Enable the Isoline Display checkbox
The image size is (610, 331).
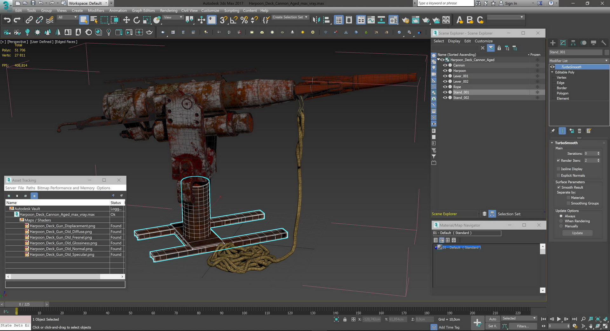click(x=558, y=169)
